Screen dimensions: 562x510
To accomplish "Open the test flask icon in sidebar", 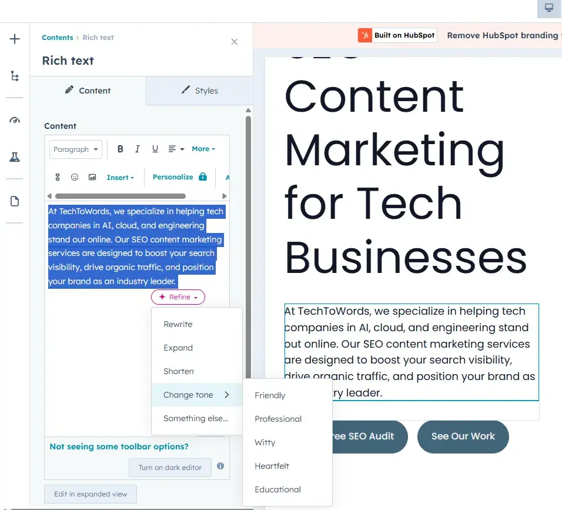I will (15, 157).
